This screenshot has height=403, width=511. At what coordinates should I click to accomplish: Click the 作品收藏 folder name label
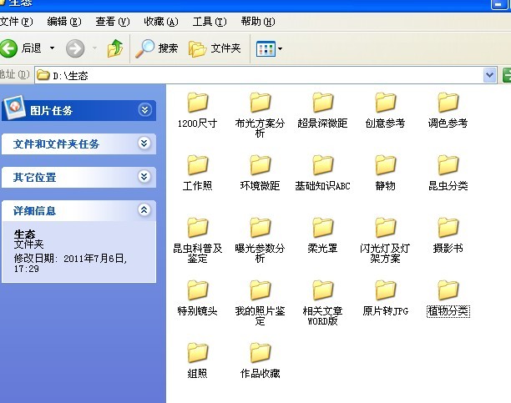260,374
